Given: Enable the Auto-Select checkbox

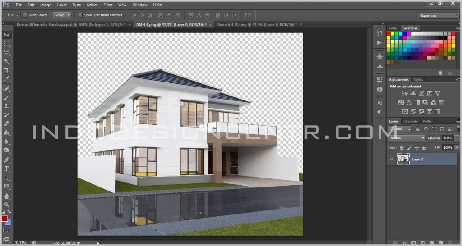Looking at the screenshot, I should coord(25,15).
